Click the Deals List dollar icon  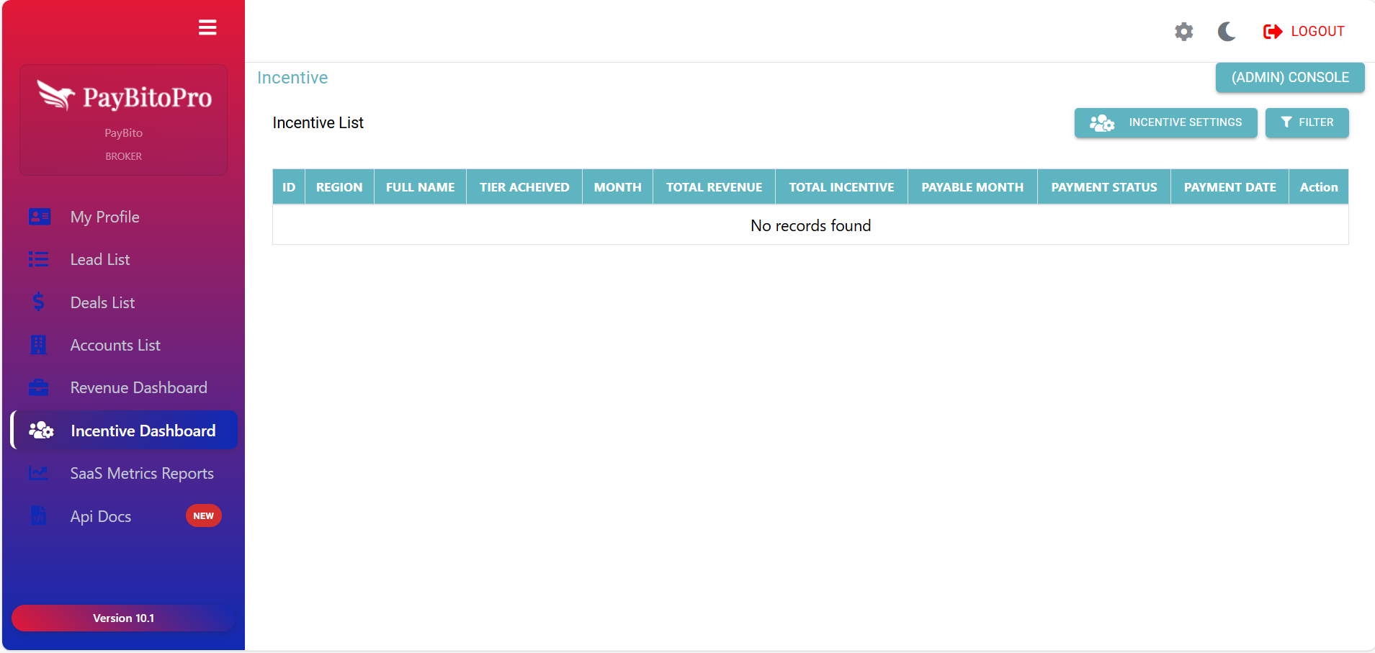39,302
